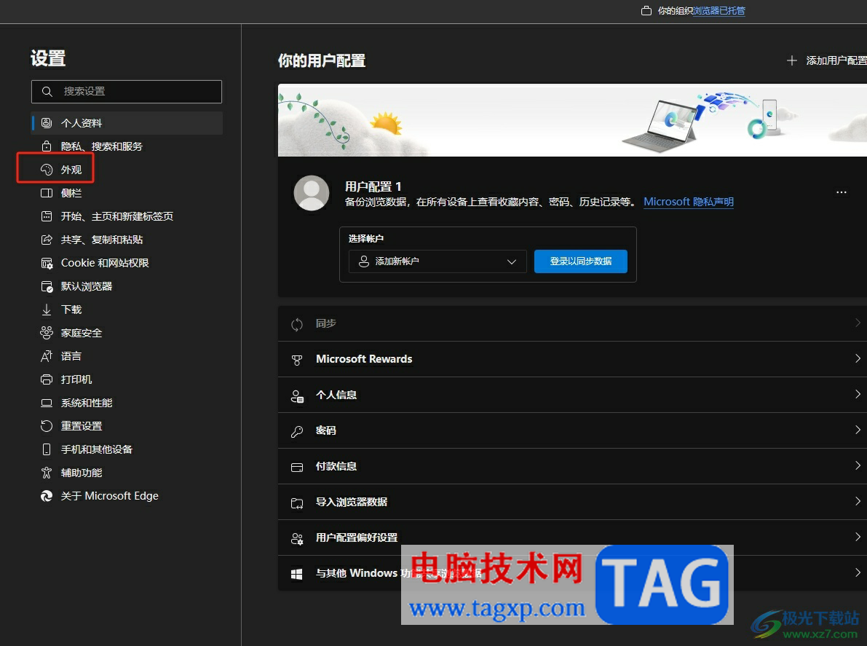Screen dimensions: 867x646
Task: Open more options (...) for 用户配置 1
Action: tap(842, 192)
